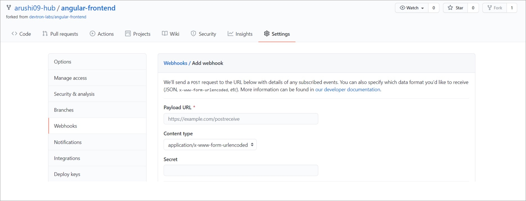Click the Code tab angle-brackets icon
526x201 pixels.
tap(14, 34)
